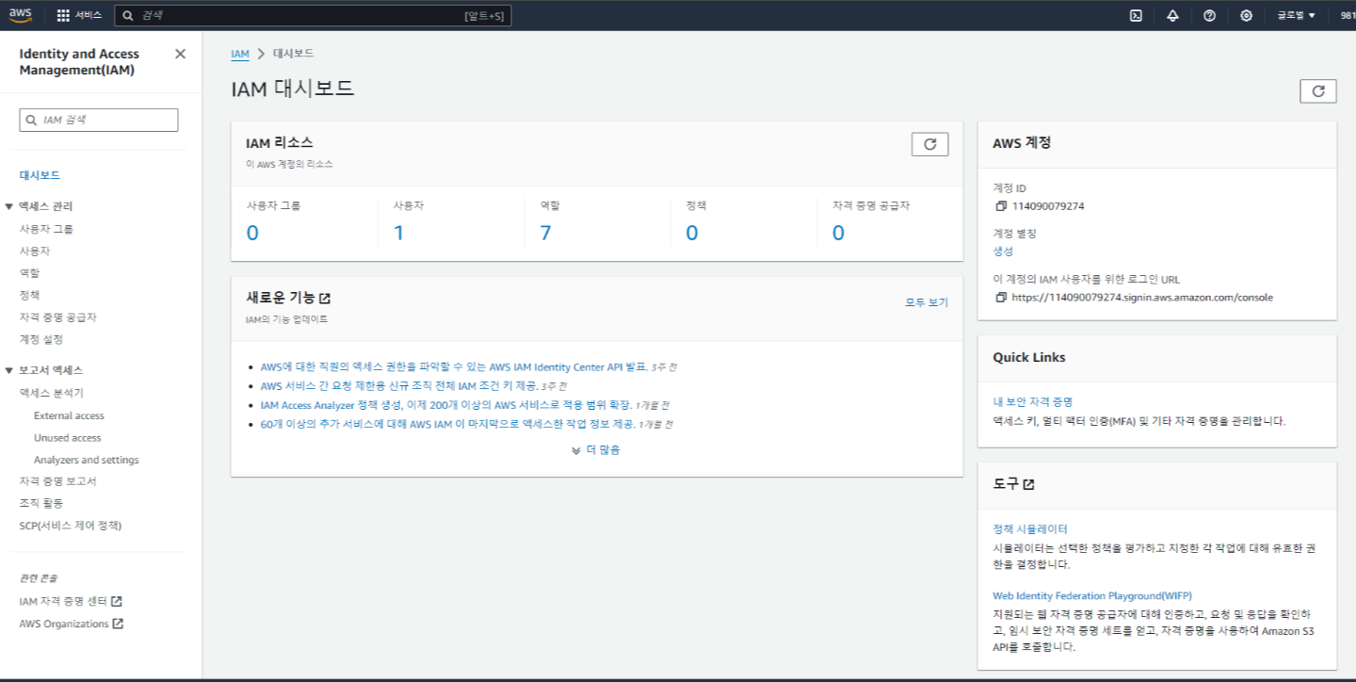
Task: Open 정책 시뮬레이터 tool link
Action: pyautogui.click(x=1030, y=529)
